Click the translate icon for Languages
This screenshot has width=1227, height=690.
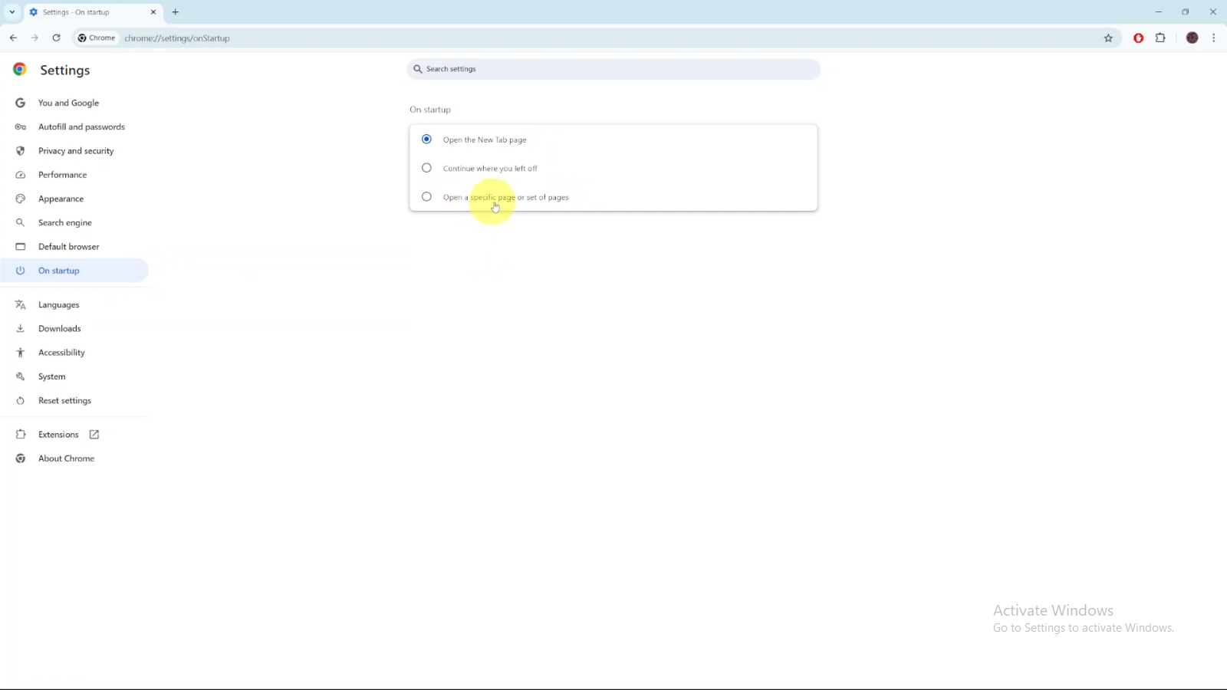click(x=21, y=305)
